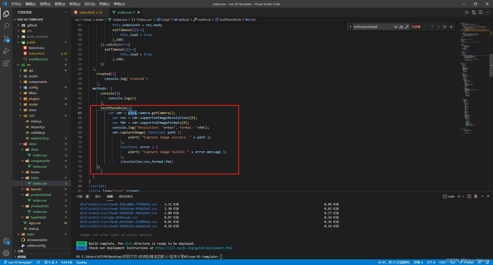Switch to the 输出 output panel tab
493x265 pixels.
click(x=98, y=196)
